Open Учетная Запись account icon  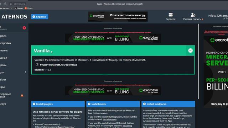[193, 17]
